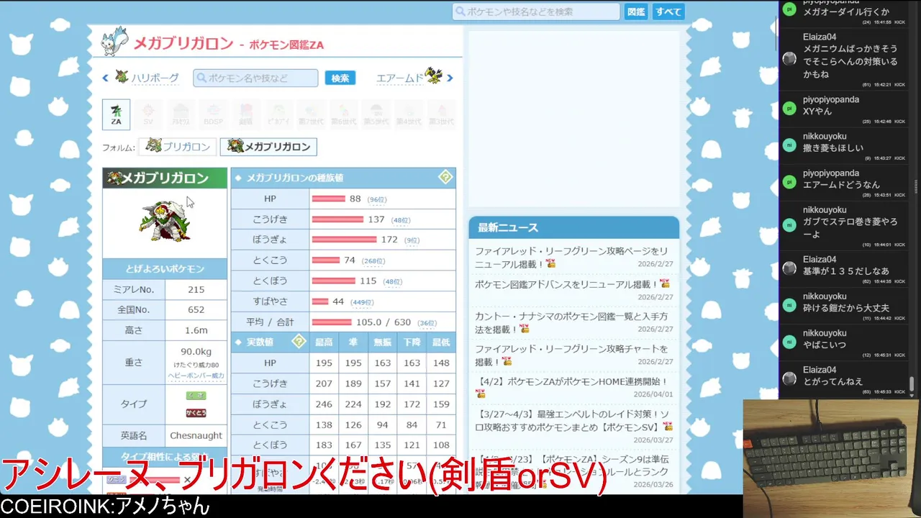Click the ミアレNo. 215 value
The height and width of the screenshot is (518, 921).
coord(196,289)
